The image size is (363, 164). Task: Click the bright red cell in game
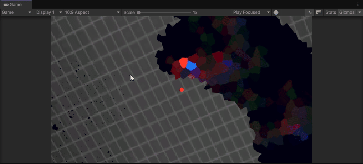(x=184, y=63)
